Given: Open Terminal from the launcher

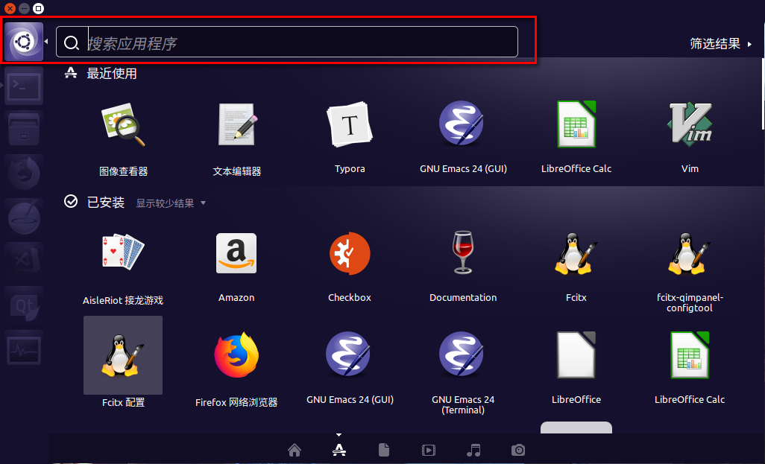Looking at the screenshot, I should [x=24, y=86].
